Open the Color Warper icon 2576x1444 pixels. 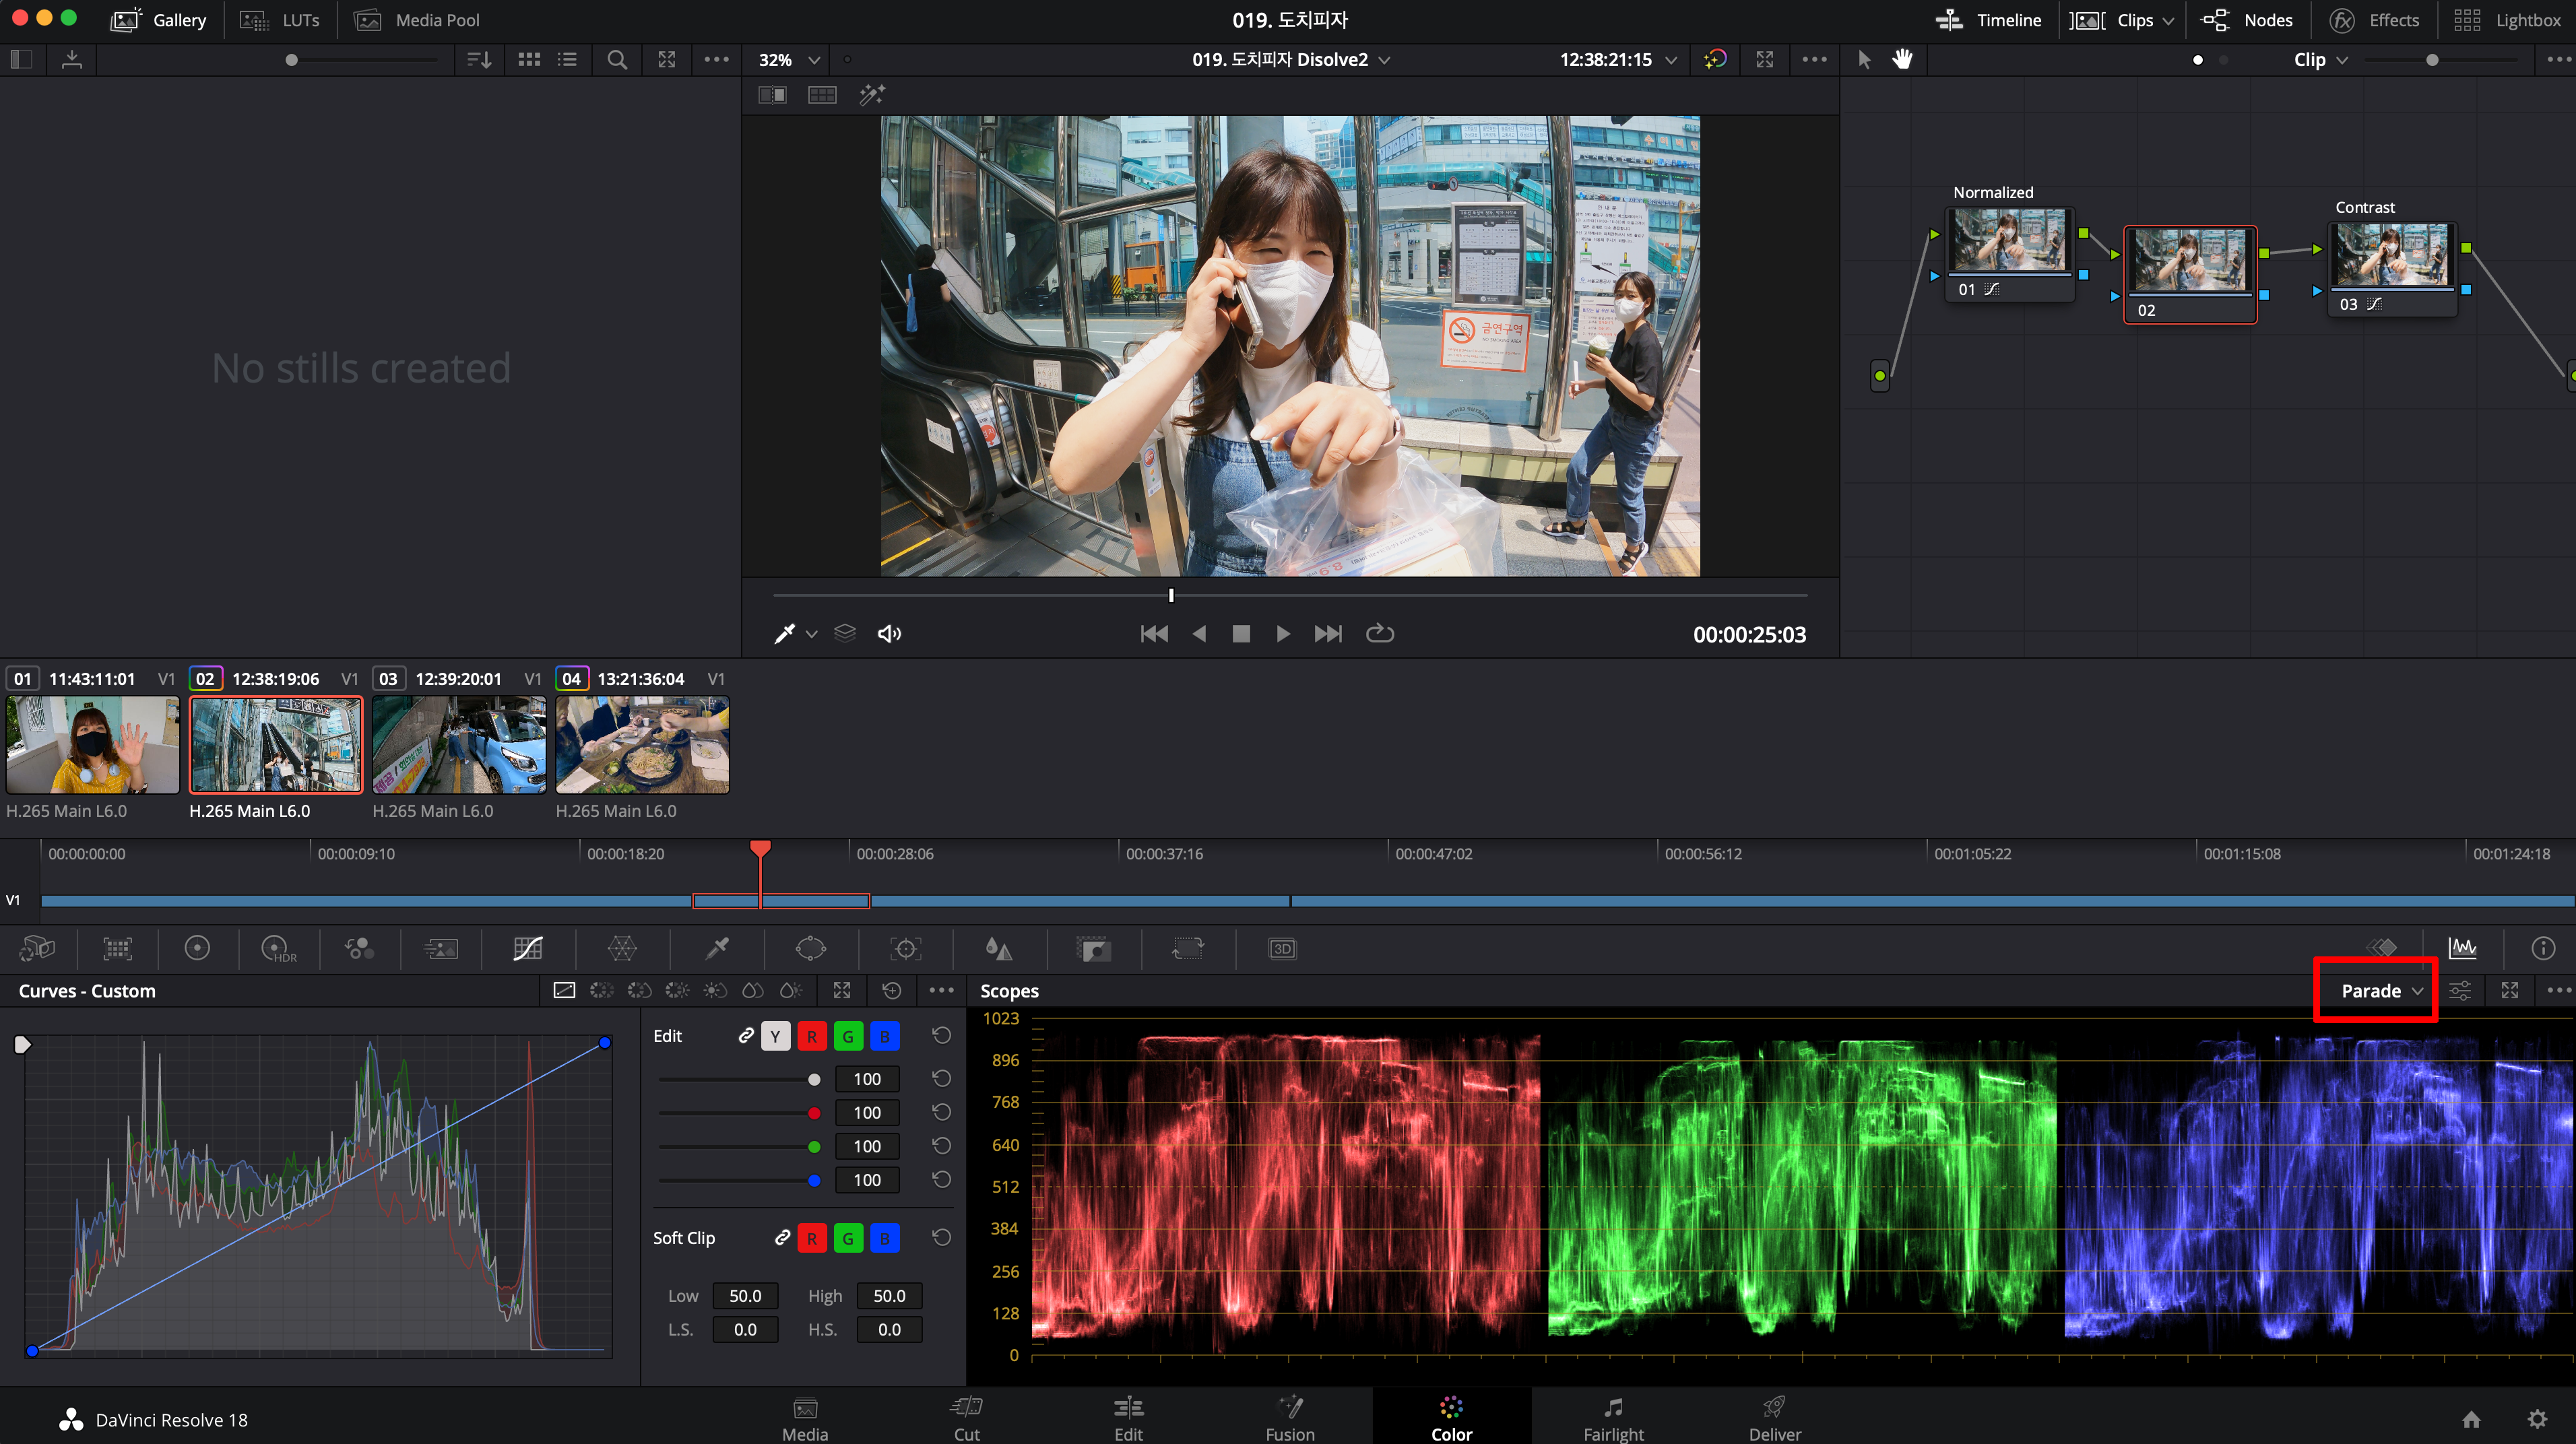[x=622, y=948]
